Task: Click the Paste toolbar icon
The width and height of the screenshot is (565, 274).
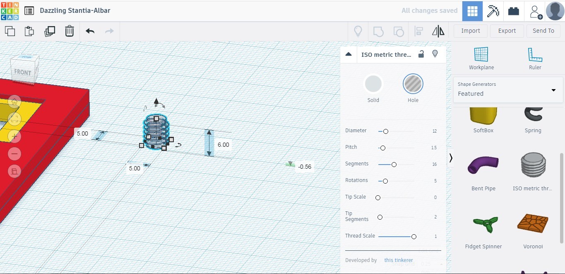Action: pyautogui.click(x=29, y=31)
